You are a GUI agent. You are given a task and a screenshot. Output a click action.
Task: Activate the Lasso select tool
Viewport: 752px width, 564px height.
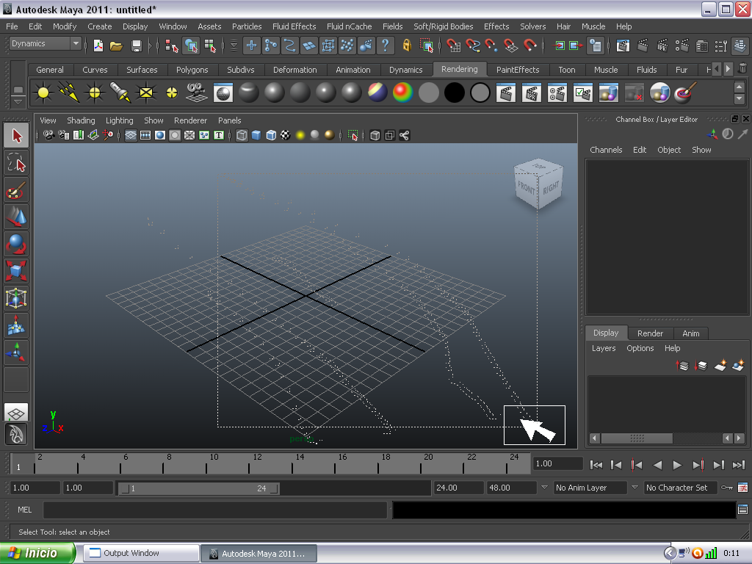[x=16, y=163]
